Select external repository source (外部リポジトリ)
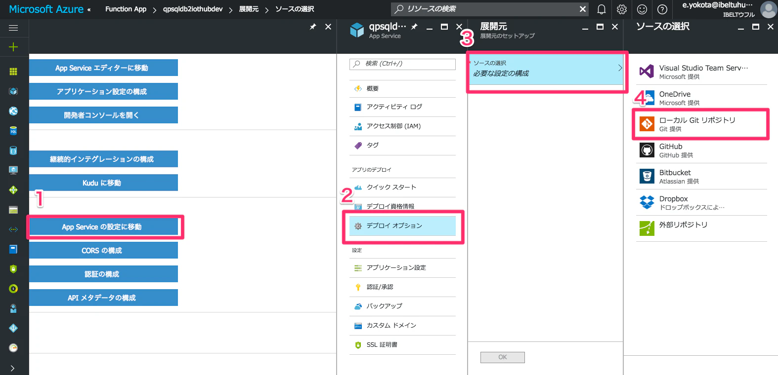 (702, 228)
